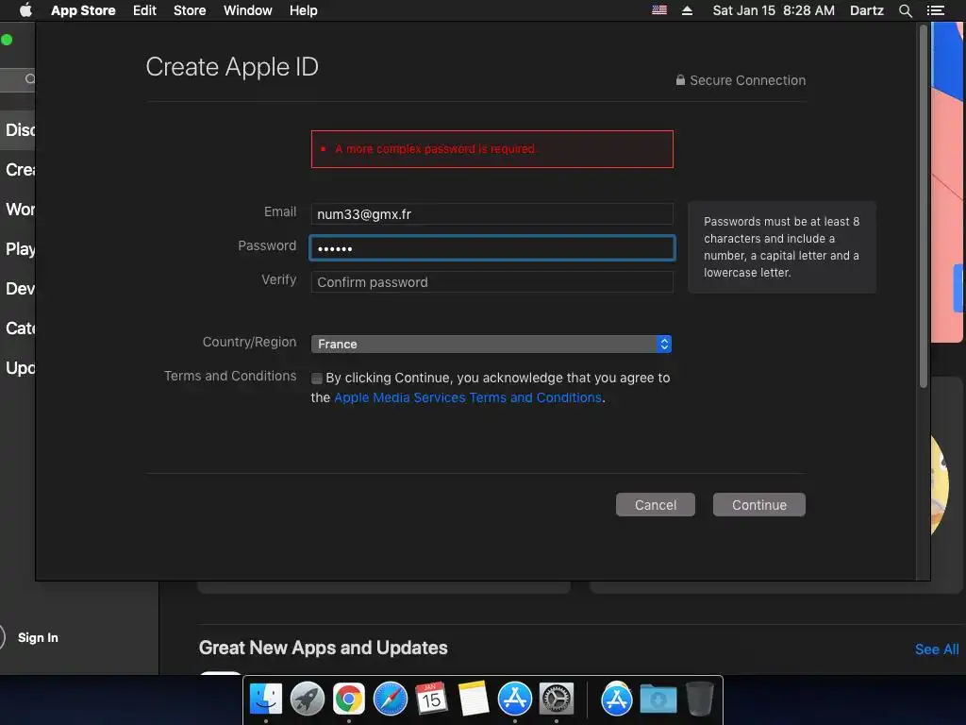
Task: Open System Preferences gear in Dock
Action: [x=557, y=700]
